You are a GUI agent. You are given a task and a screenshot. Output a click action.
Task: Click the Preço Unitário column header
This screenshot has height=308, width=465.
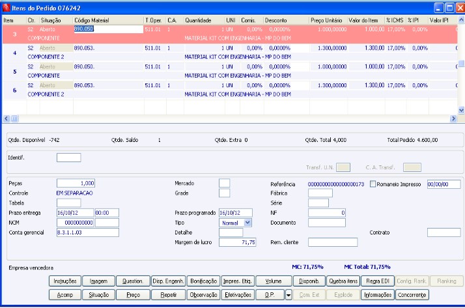[327, 21]
